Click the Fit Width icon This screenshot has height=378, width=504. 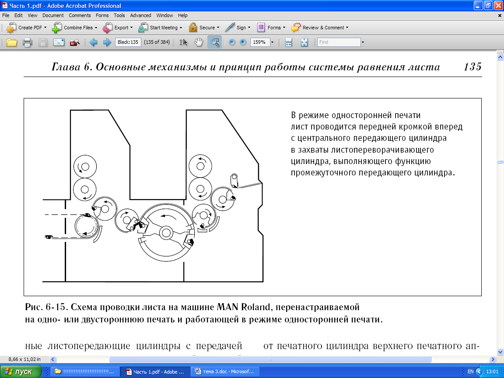tap(288, 42)
